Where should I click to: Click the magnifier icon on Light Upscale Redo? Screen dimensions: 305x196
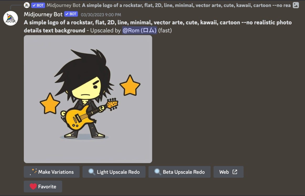[92, 172]
